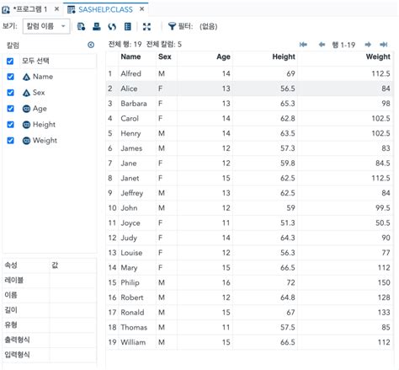399x370 pixels.
Task: Maximize the view with the expand-arrows icon
Action: tap(146, 27)
